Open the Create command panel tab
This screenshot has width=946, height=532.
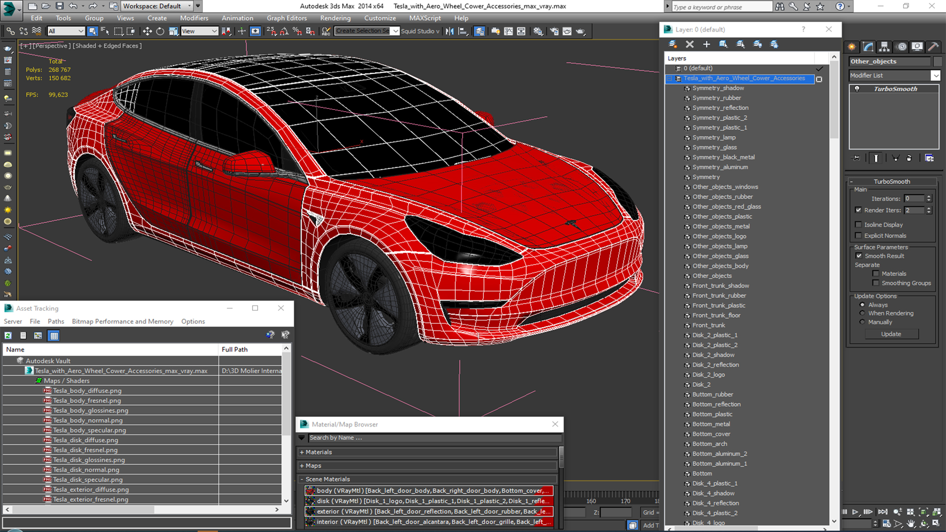[x=852, y=47]
